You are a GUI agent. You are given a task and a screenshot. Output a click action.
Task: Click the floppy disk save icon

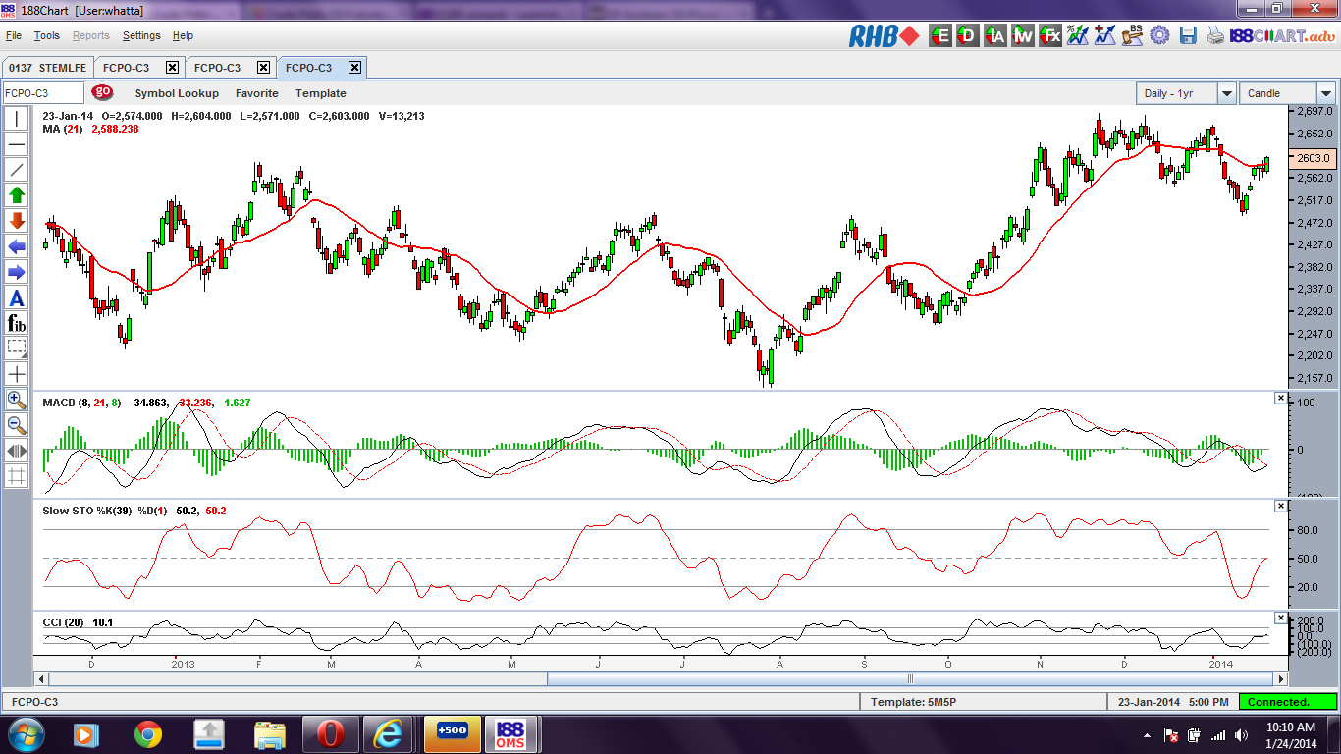click(x=1188, y=36)
